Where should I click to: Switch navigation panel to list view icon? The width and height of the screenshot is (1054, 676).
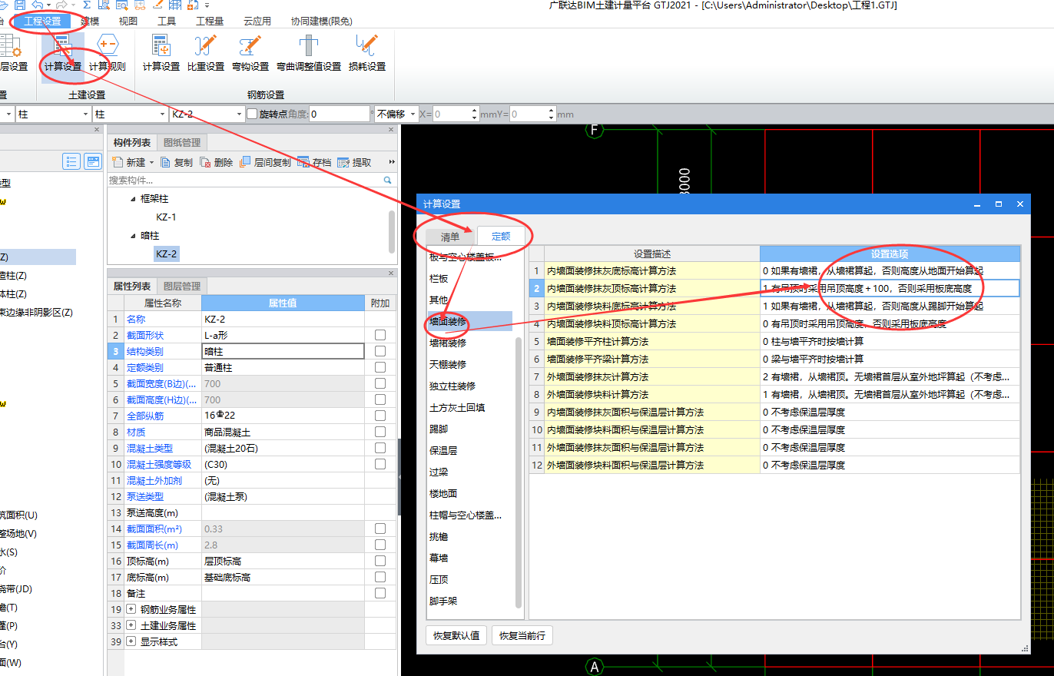72,161
